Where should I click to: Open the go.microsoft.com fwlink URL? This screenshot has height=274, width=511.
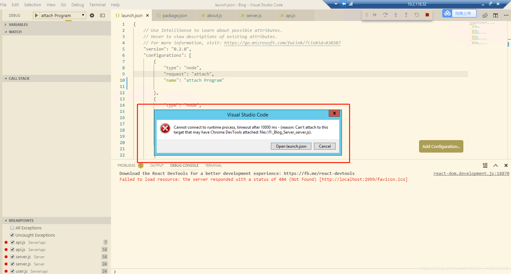click(x=282, y=43)
